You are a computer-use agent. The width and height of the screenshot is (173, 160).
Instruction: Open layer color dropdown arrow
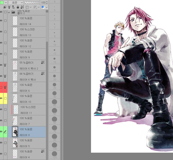(47, 7)
